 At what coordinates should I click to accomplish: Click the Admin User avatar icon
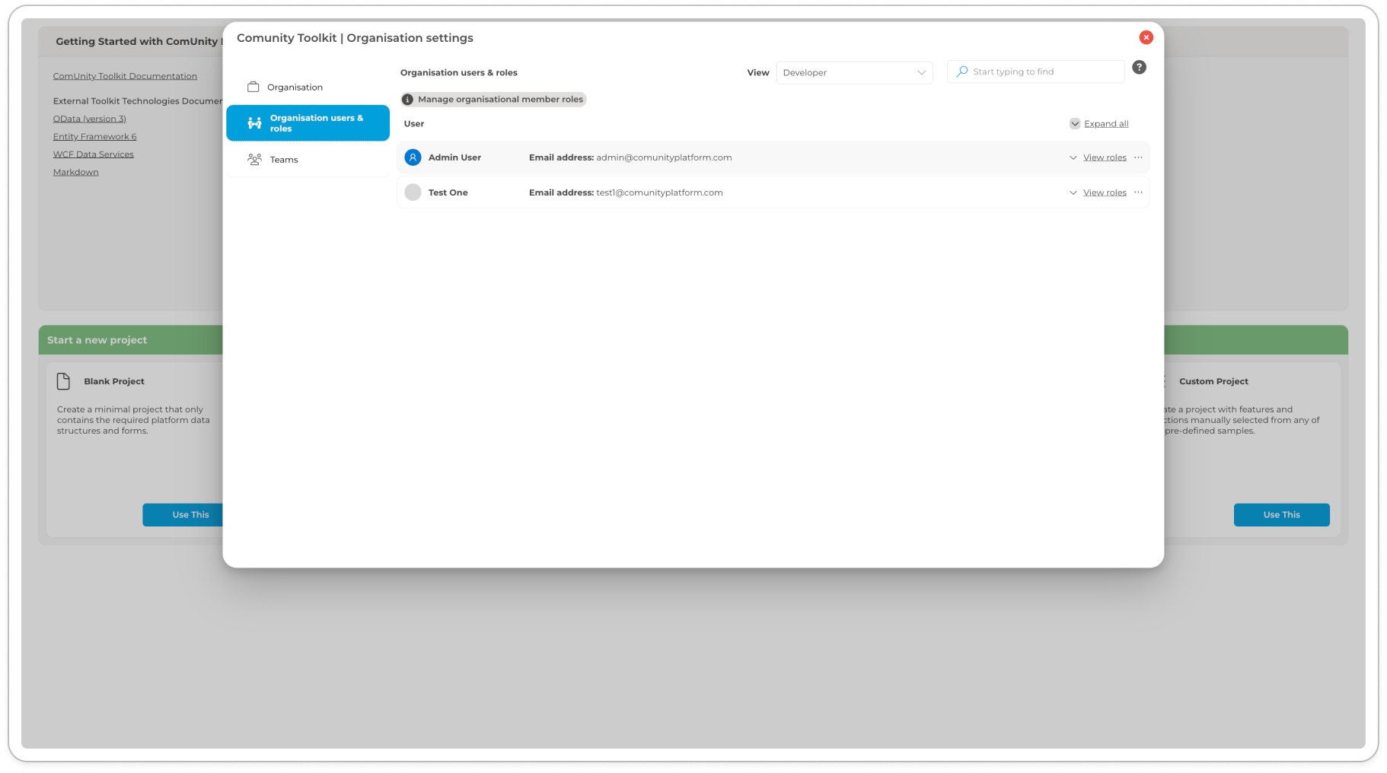413,157
